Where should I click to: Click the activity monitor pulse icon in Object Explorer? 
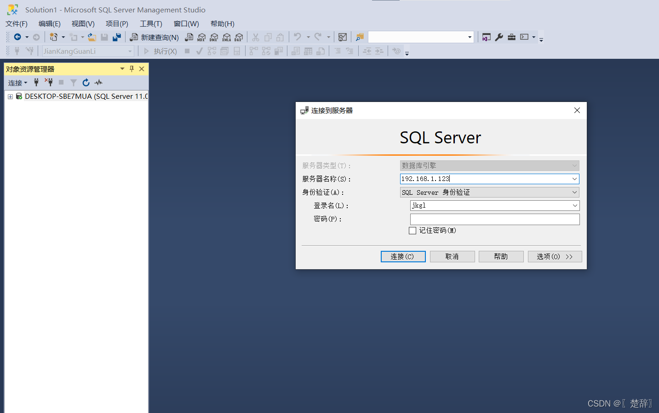point(98,83)
